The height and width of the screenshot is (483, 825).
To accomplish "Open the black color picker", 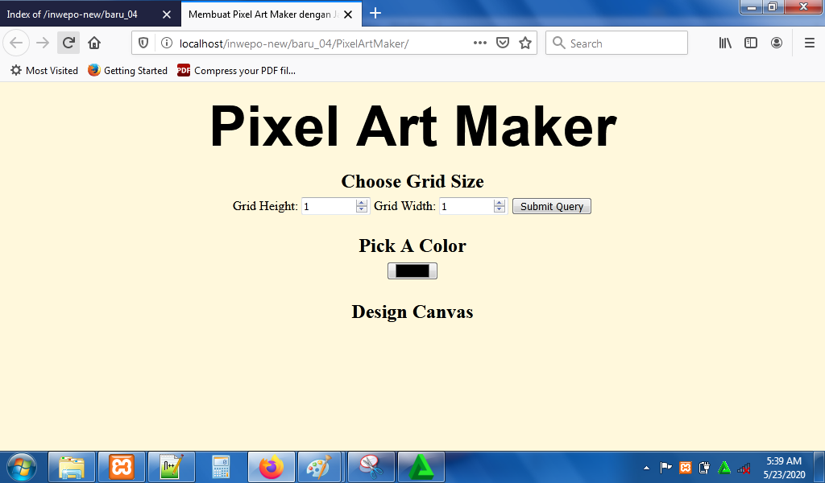I will click(412, 270).
